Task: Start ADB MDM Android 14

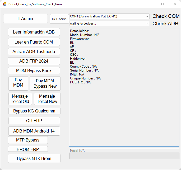Action: 34,131
